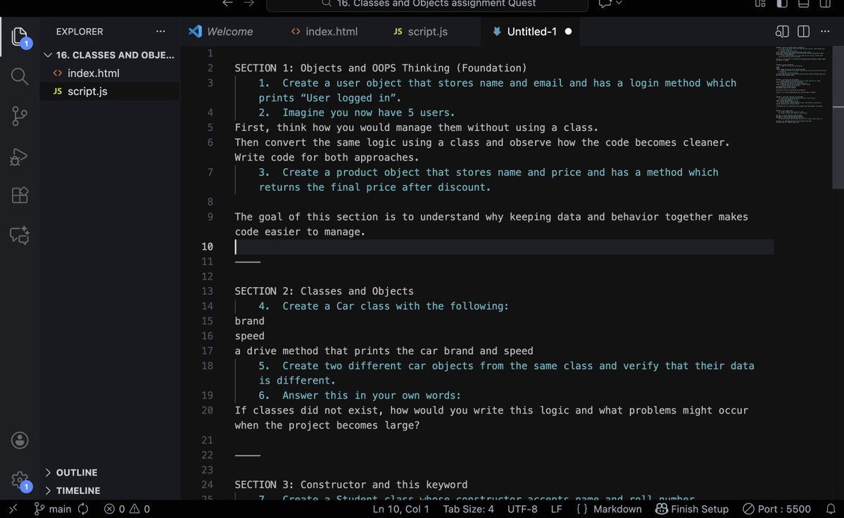This screenshot has width=844, height=518.
Task: Open the title bar chat icon
Action: [605, 4]
